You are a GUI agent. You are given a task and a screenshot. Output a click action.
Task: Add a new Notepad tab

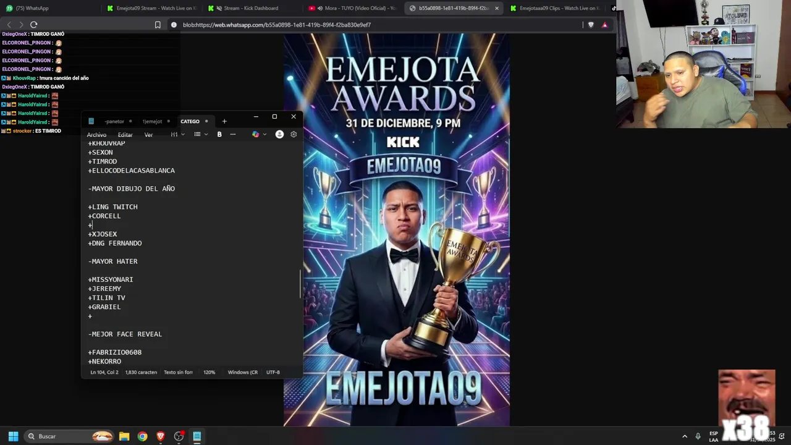tap(224, 121)
